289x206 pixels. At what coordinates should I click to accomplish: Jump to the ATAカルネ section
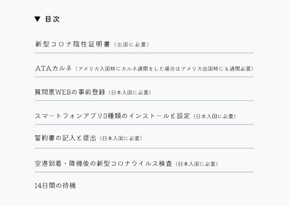pos(53,68)
